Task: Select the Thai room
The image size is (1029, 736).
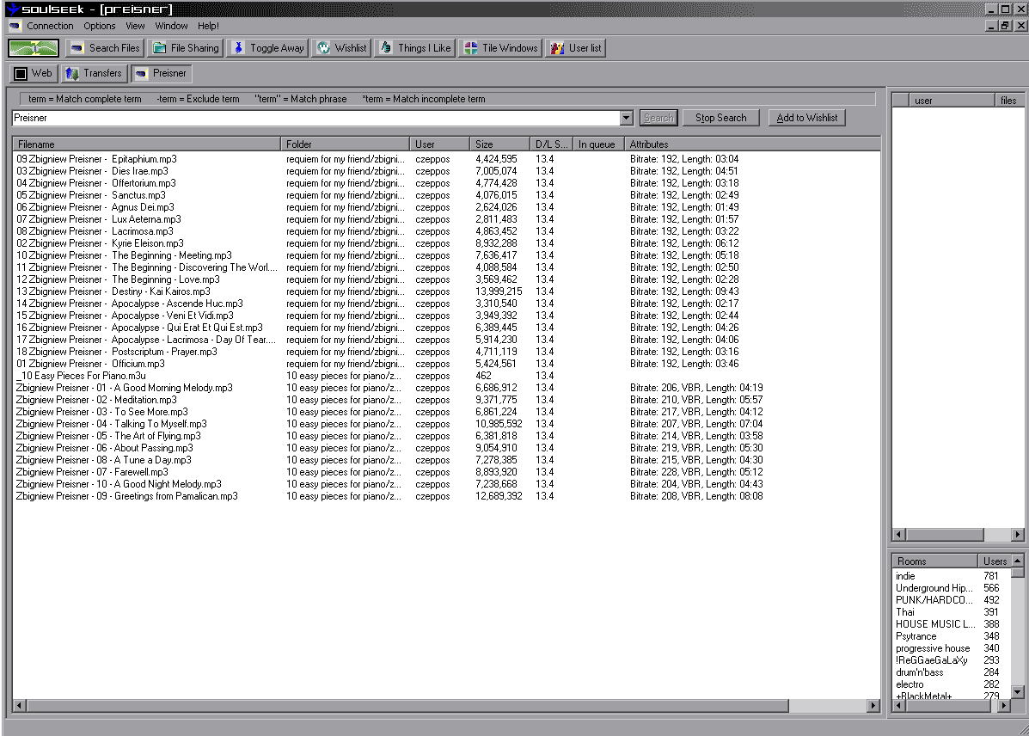Action: pyautogui.click(x=905, y=612)
